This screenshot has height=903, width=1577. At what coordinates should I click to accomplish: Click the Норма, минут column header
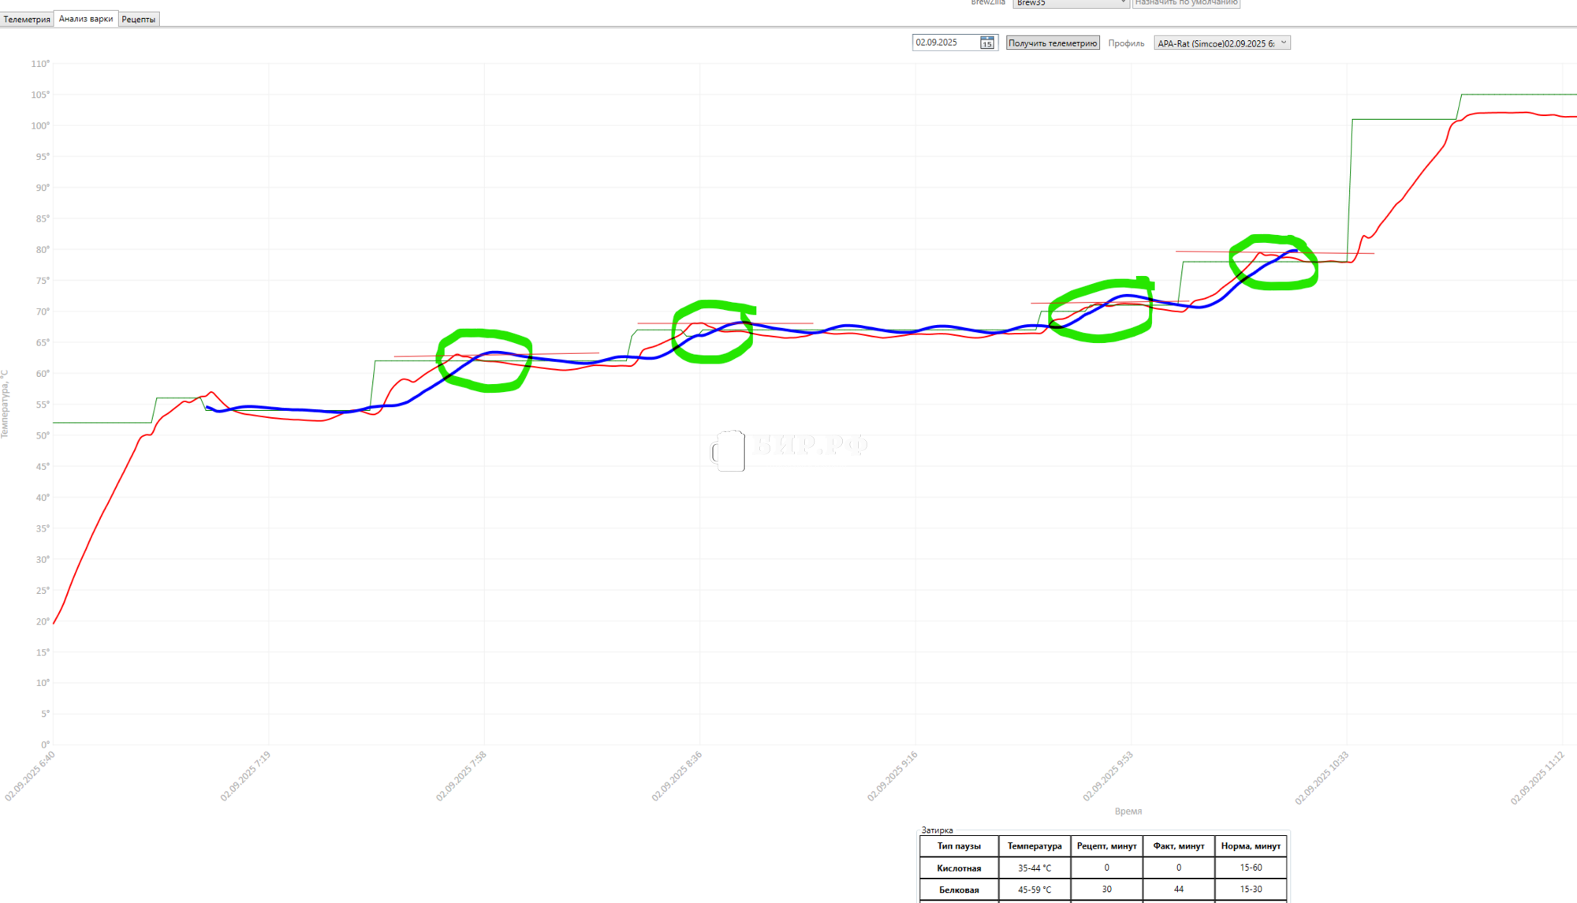[1251, 846]
